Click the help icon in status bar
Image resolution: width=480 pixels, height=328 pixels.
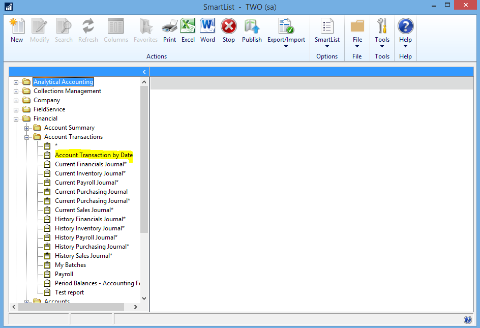click(x=468, y=320)
